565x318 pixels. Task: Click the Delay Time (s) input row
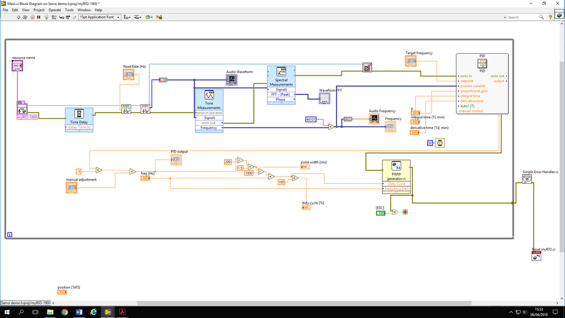79,127
